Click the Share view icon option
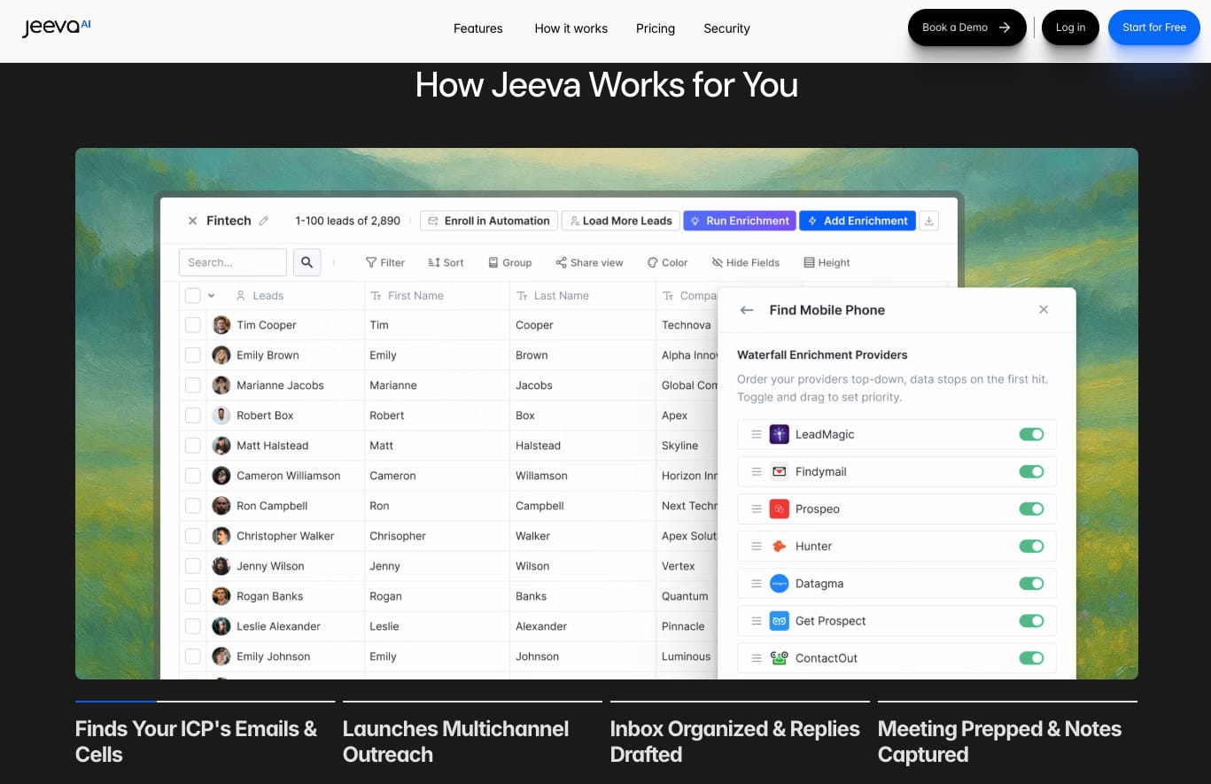This screenshot has width=1211, height=784. (589, 262)
